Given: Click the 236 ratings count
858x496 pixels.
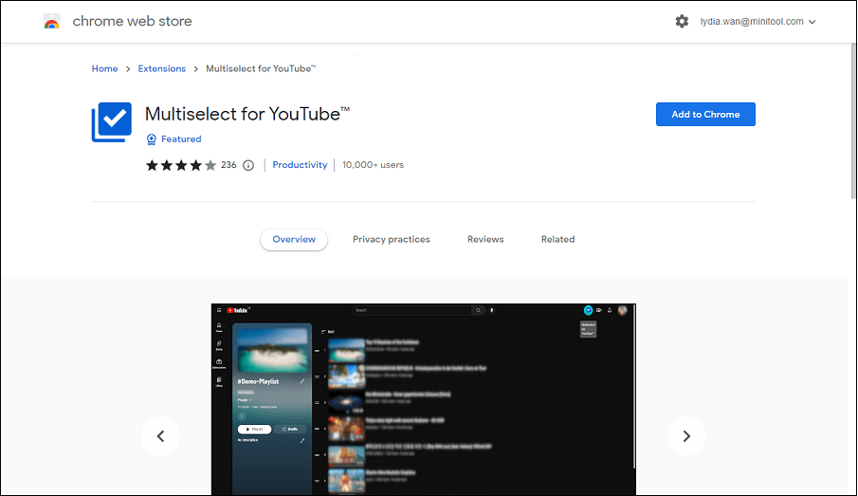Looking at the screenshot, I should click(228, 165).
